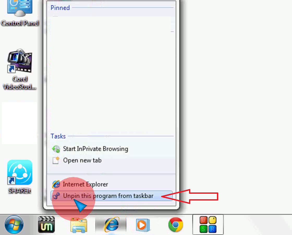Click the Internet Explorer logo in the jump list
Image resolution: width=292 pixels, height=235 pixels.
pyautogui.click(x=56, y=184)
